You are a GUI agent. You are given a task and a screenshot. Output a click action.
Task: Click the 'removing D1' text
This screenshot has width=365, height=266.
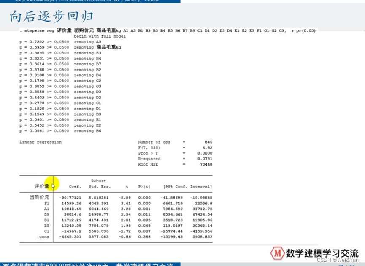pos(87,109)
